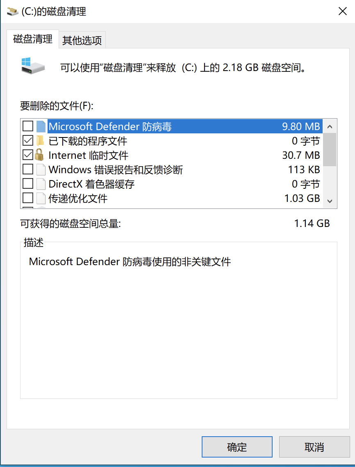Click the Microsoft Defender blue file icon
Viewport: 355px width, 467px height.
(x=41, y=126)
